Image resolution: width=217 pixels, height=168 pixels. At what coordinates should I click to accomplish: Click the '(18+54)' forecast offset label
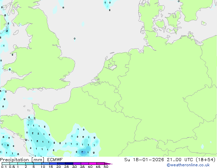(x=206, y=160)
